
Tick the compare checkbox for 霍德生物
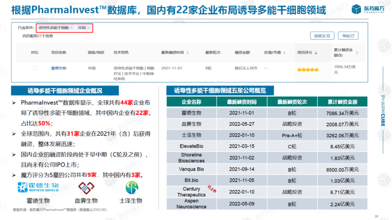[x=34, y=68]
